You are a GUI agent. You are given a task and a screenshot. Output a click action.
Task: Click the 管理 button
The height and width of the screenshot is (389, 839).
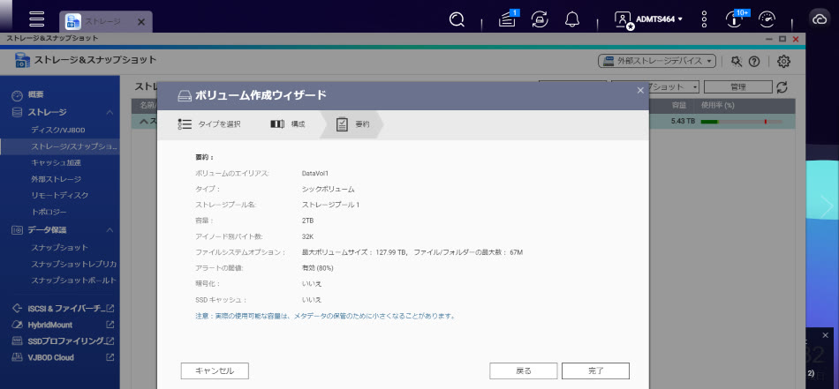737,86
